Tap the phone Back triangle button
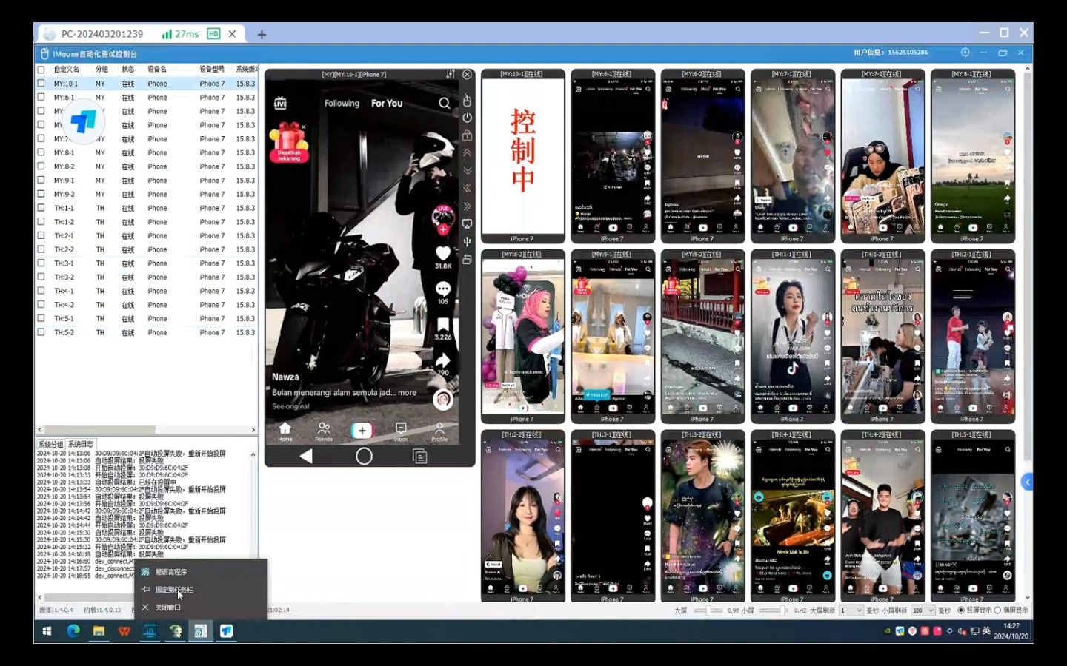Screen dimensions: 1067x666 [x=306, y=456]
